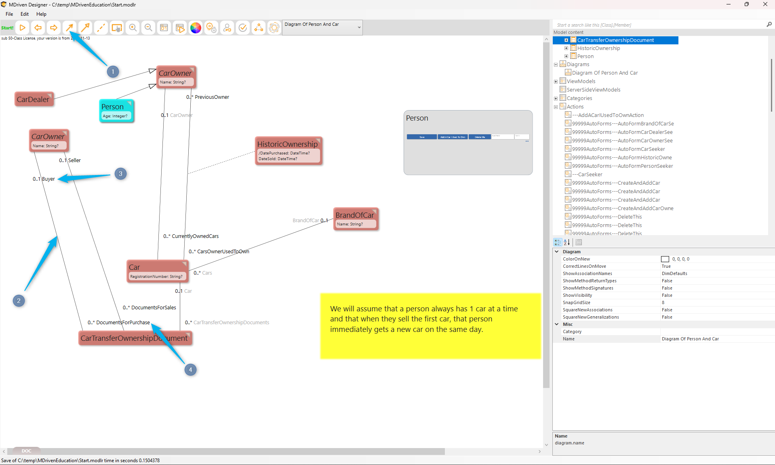
Task: Toggle categorized view in property grid
Action: tap(558, 242)
